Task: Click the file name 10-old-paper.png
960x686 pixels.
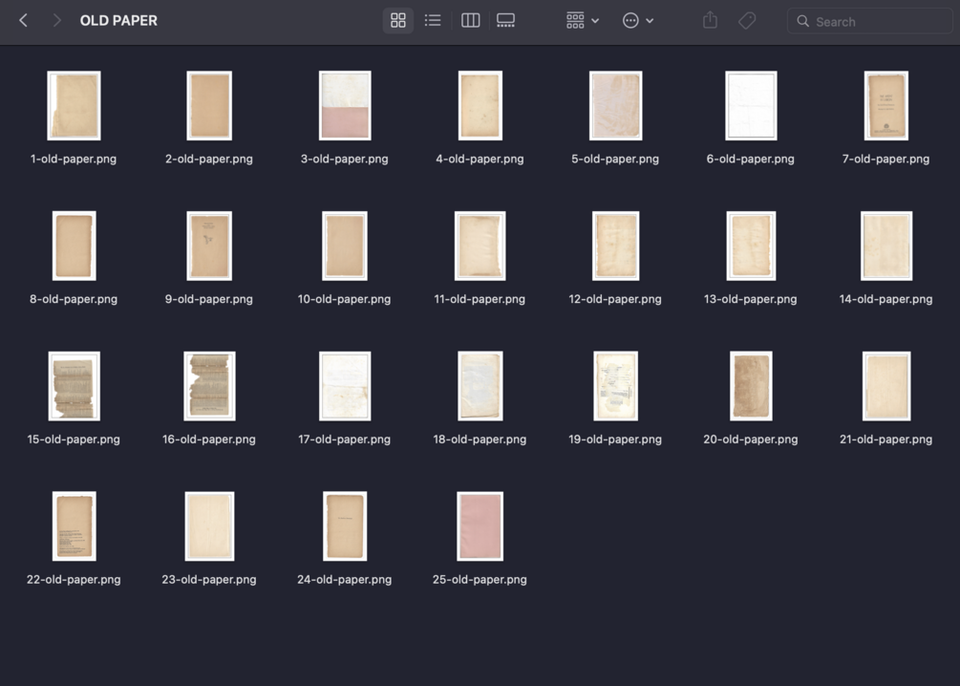Action: (344, 299)
